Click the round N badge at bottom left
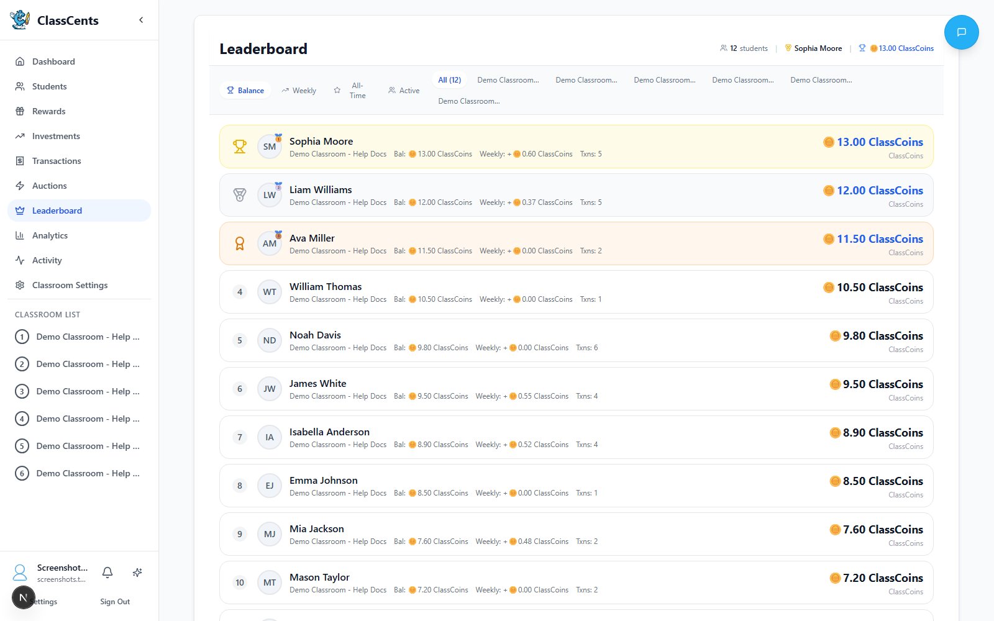This screenshot has width=994, height=621. pyautogui.click(x=24, y=597)
